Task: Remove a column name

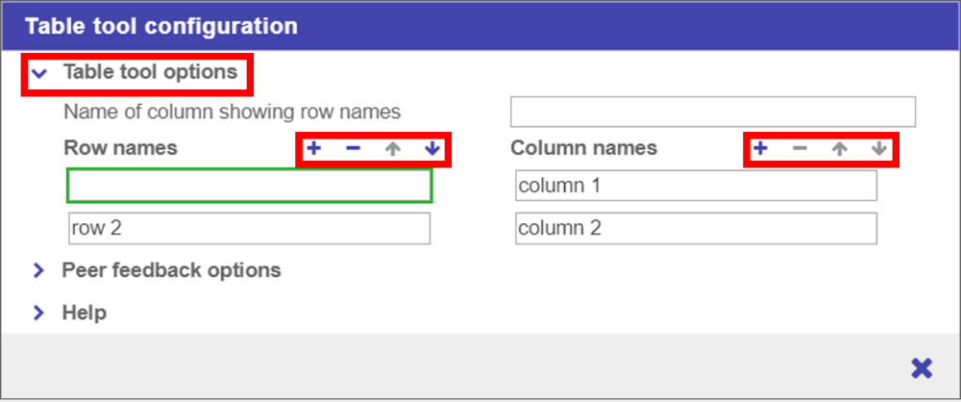Action: (800, 148)
